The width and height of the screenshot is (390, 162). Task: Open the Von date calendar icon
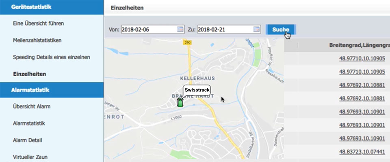coord(180,30)
